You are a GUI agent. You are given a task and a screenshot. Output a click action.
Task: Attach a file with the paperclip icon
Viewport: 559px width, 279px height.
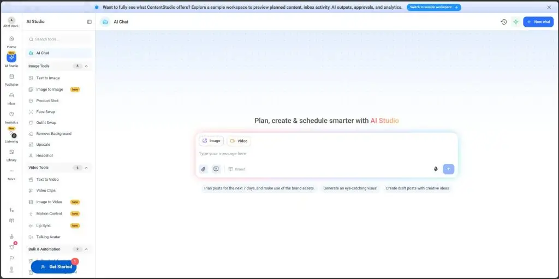tap(203, 169)
